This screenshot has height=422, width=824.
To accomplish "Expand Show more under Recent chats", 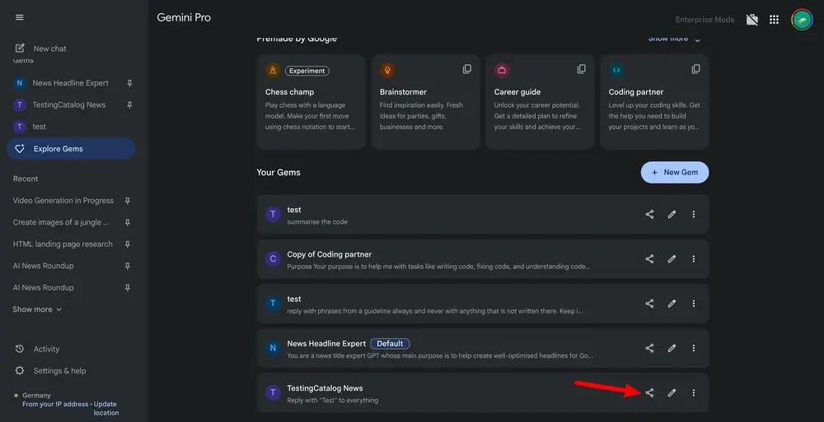I will pos(37,309).
